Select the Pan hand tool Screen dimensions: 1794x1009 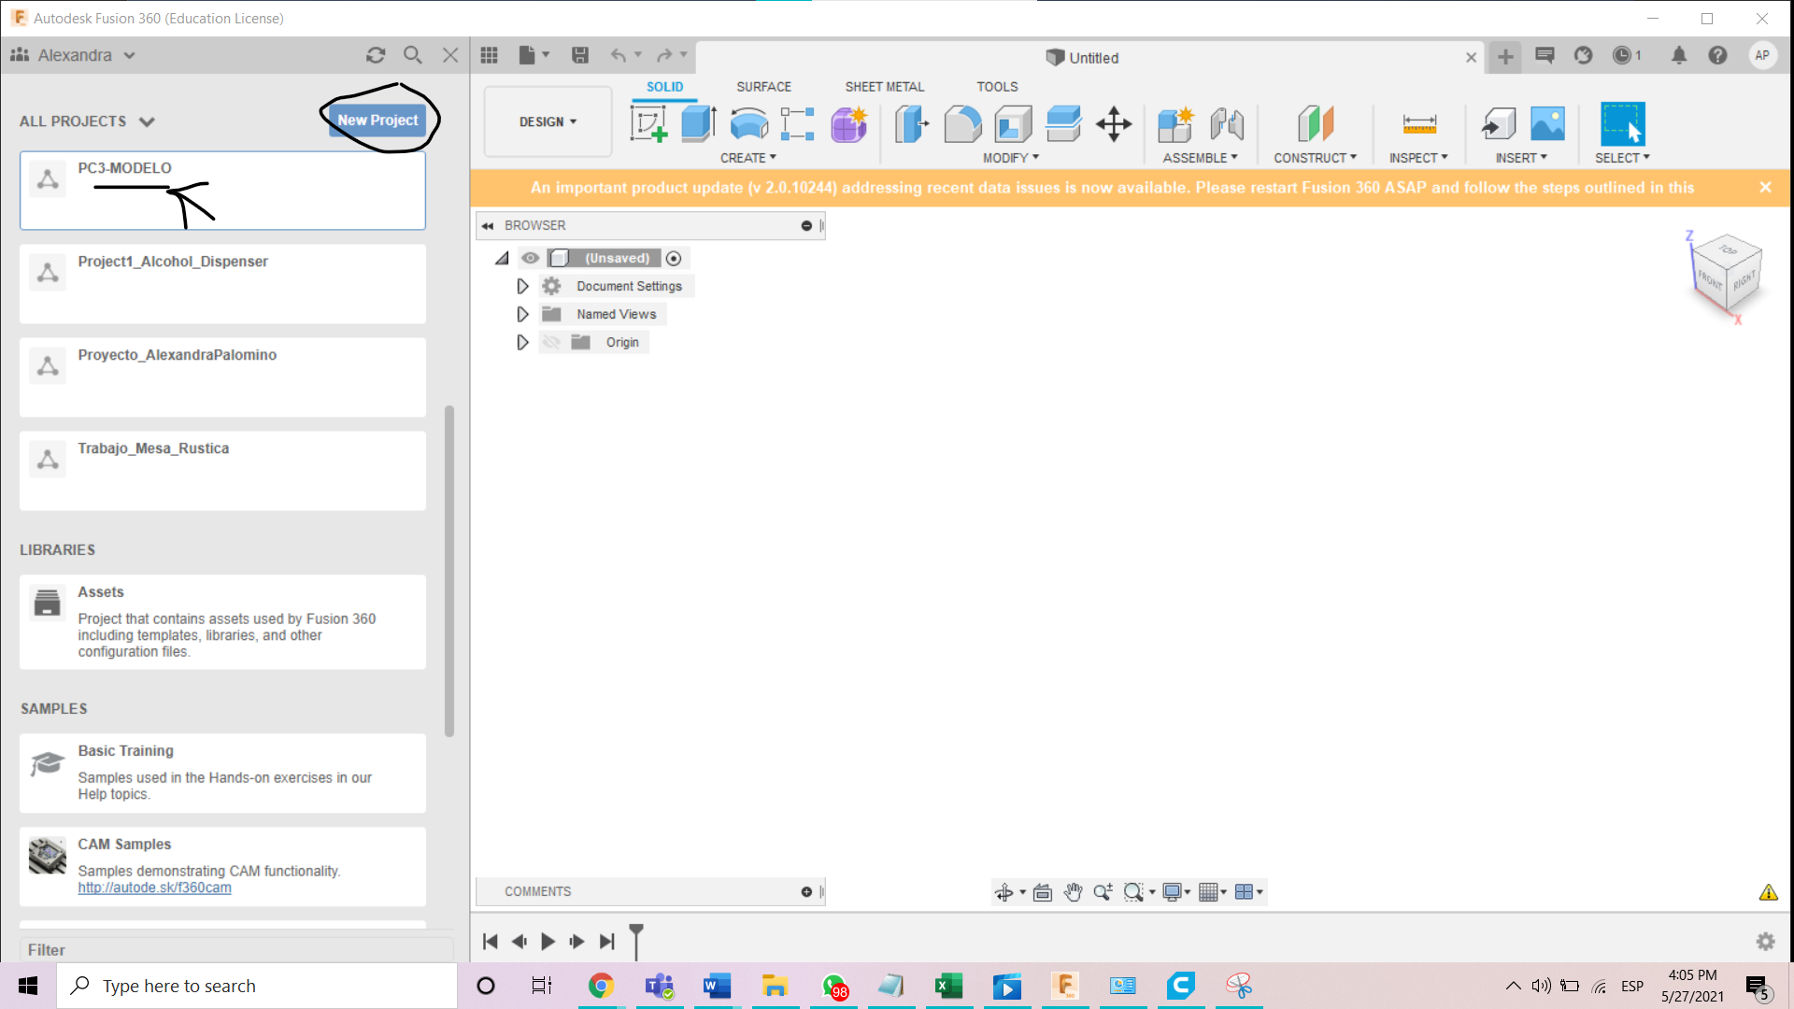pos(1073,892)
